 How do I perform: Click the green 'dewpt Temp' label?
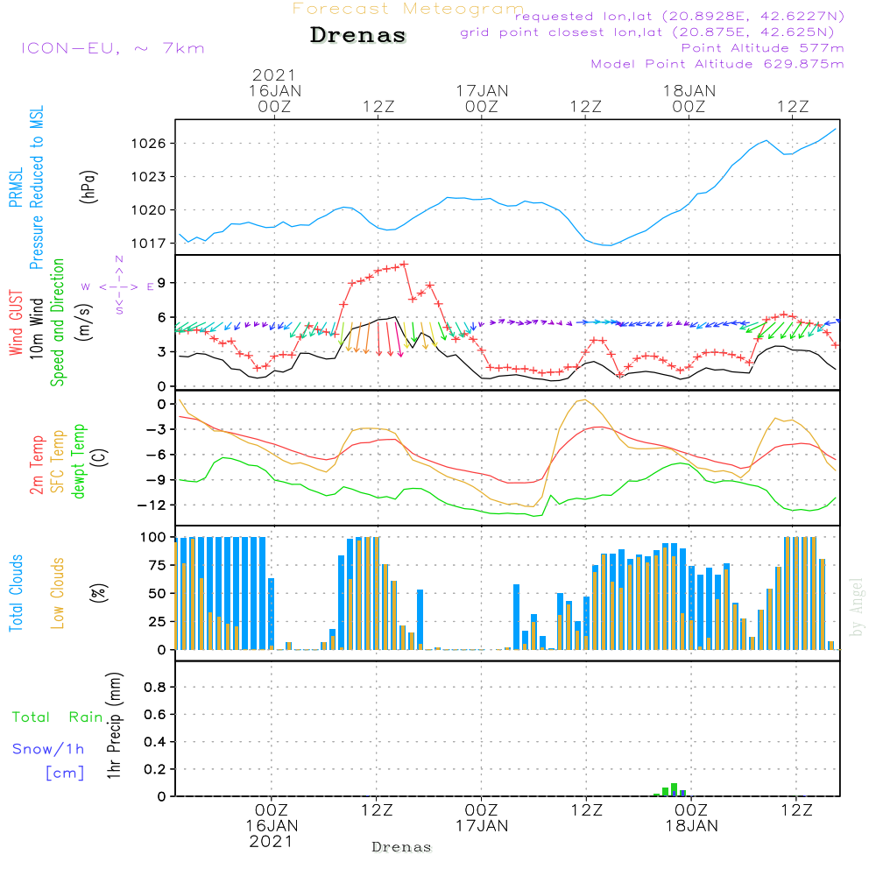[78, 461]
